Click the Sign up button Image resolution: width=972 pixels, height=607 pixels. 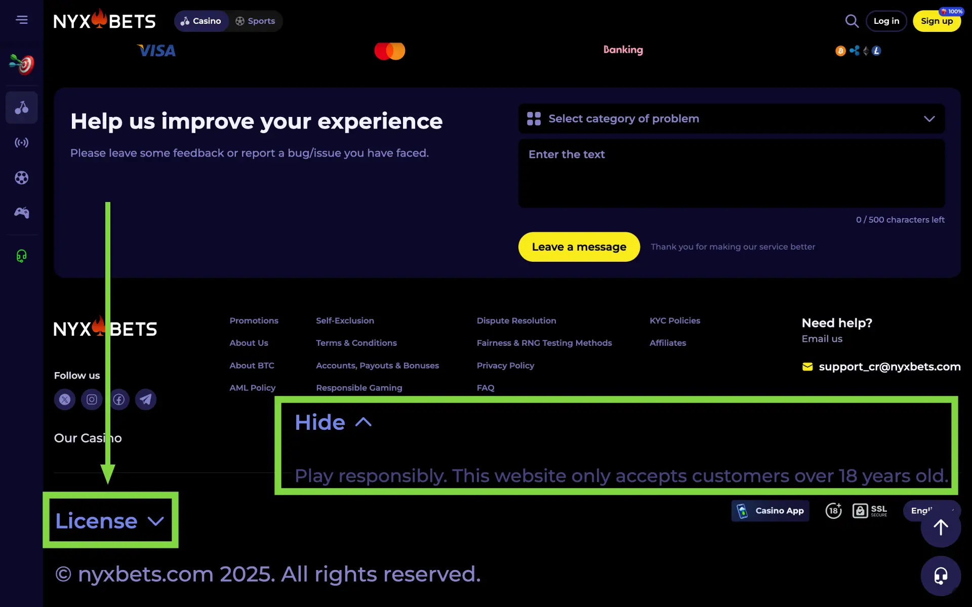click(937, 21)
